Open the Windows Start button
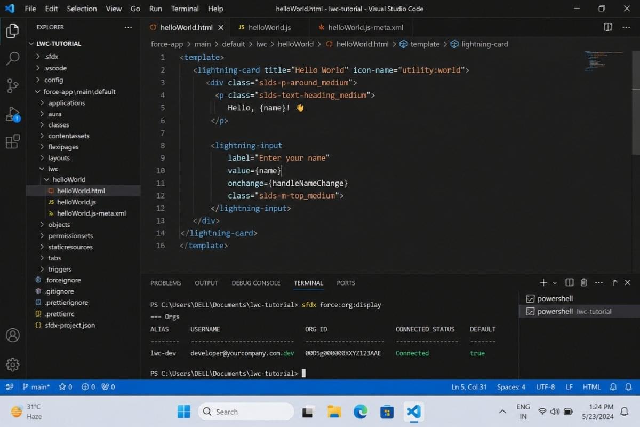This screenshot has width=640, height=427. (x=184, y=412)
